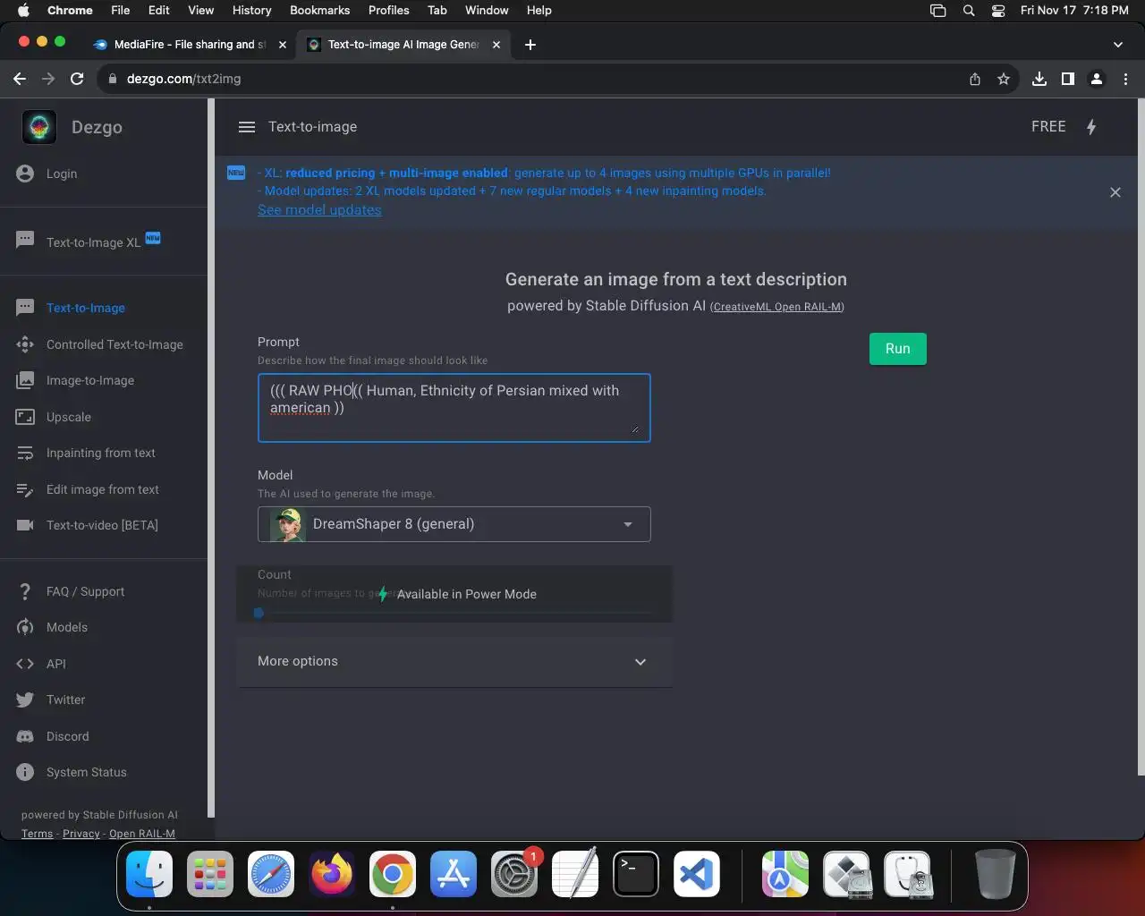Viewport: 1145px width, 916px height.
Task: Open Terms link in footer
Action: point(37,834)
